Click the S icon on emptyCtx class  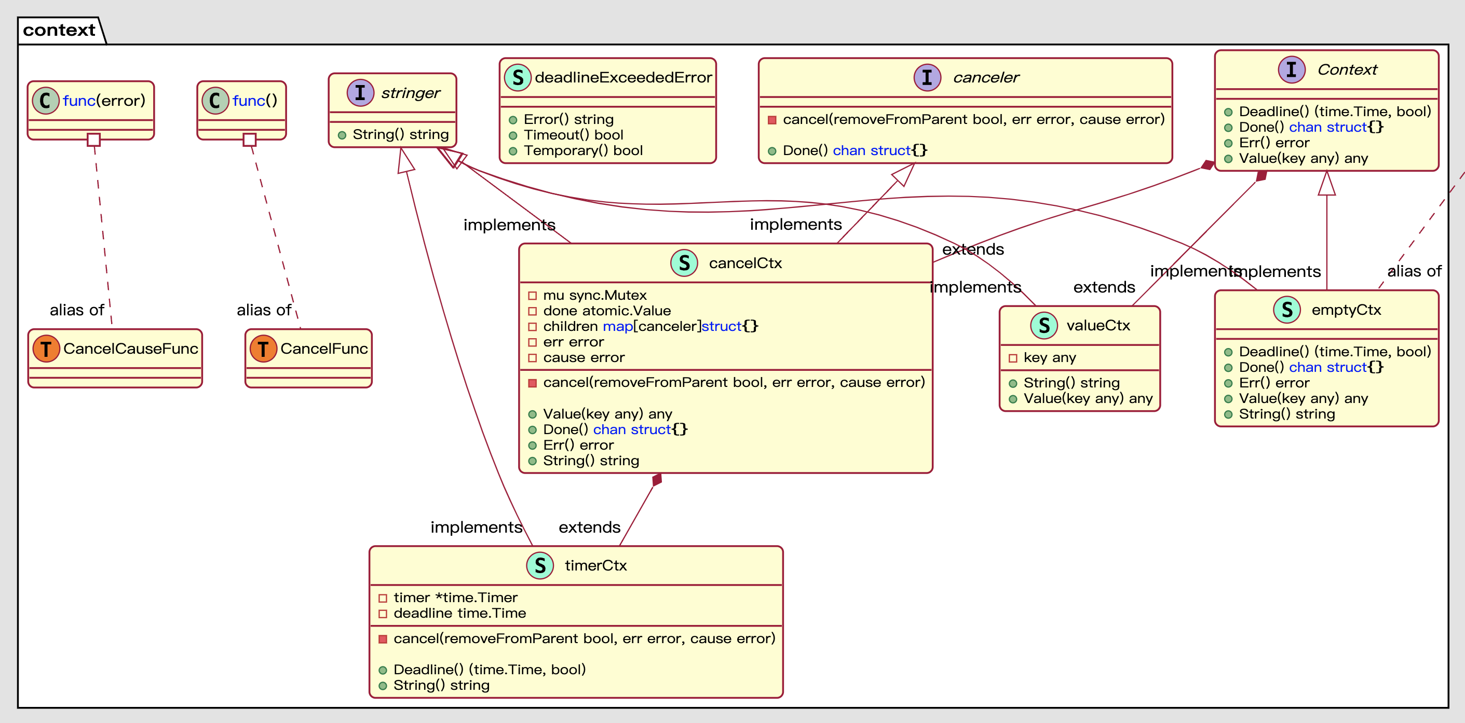(x=1287, y=310)
